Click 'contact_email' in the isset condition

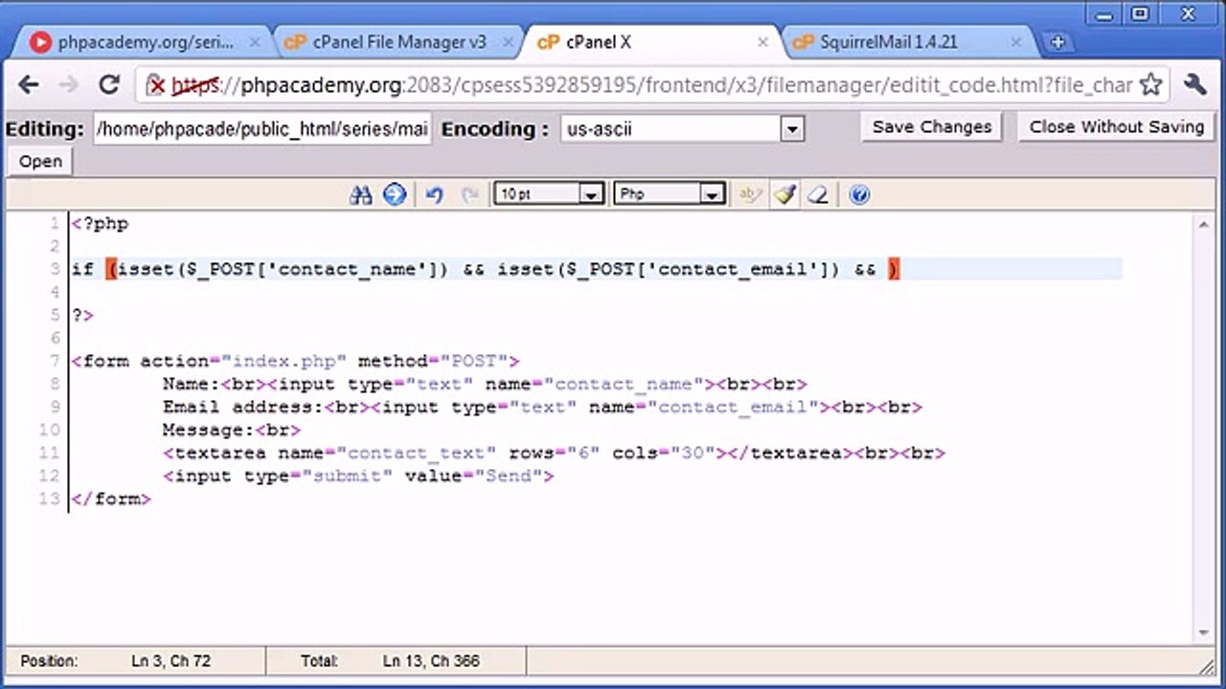click(x=734, y=270)
